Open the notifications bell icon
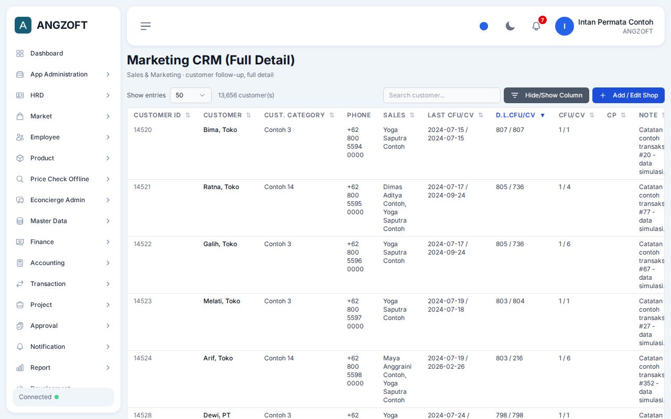Screen dimensions: 671x419 536,26
